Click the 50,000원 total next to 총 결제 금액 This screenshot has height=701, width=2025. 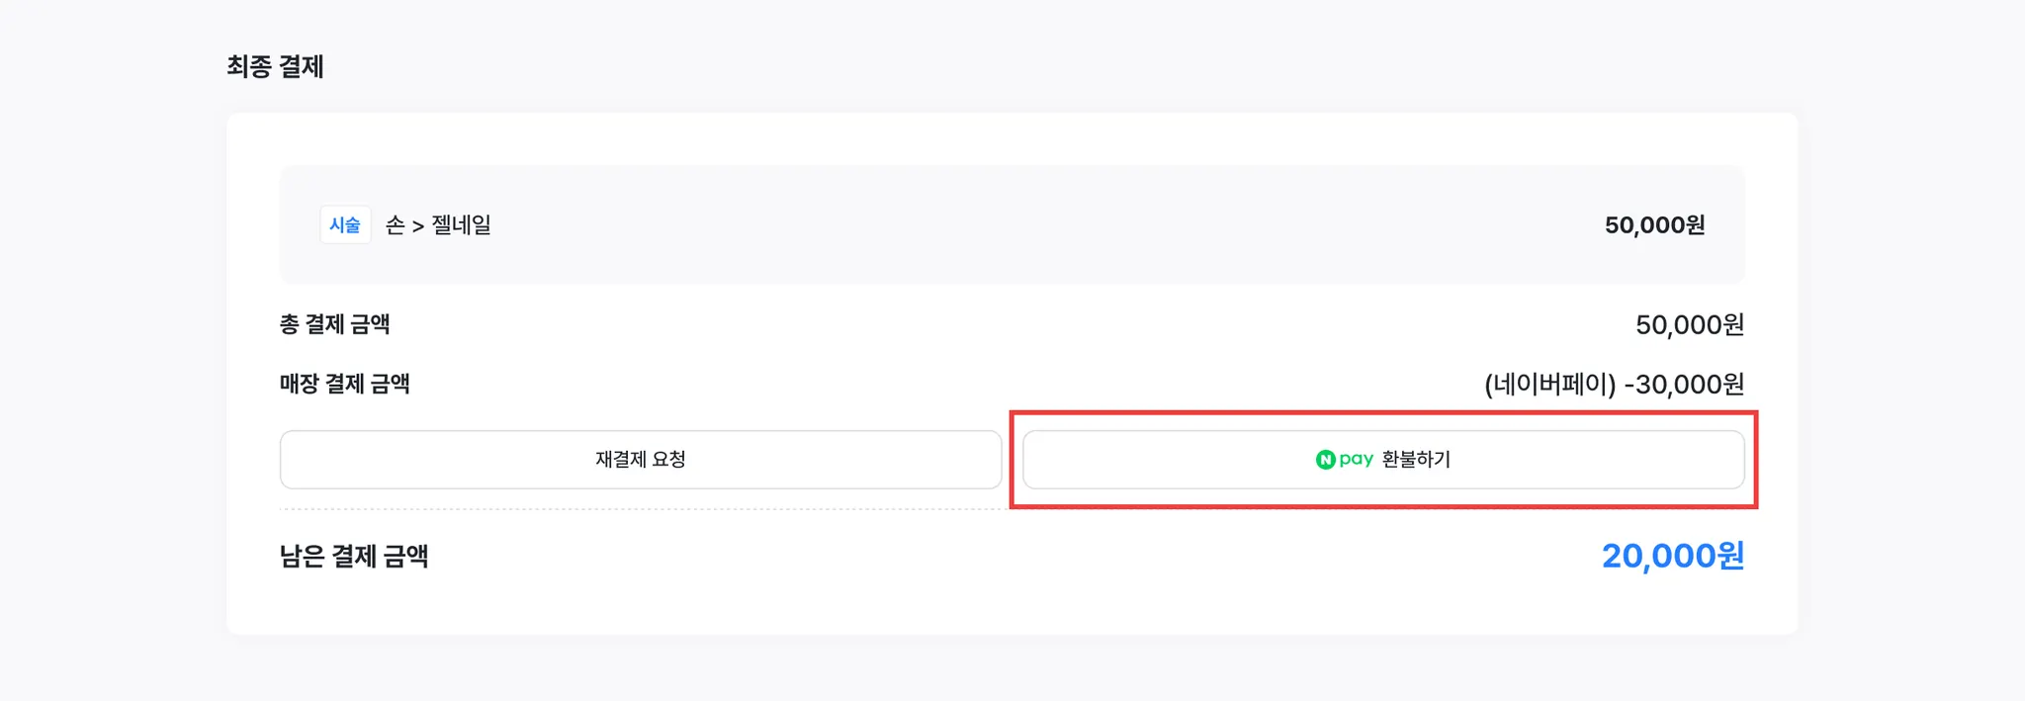click(1689, 324)
